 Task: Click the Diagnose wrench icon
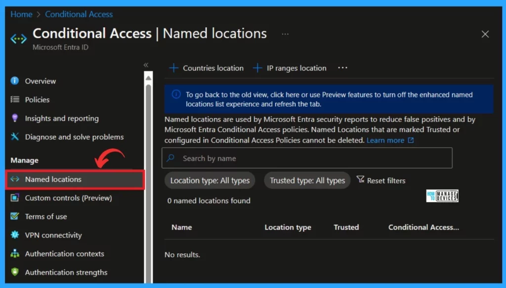coord(15,137)
